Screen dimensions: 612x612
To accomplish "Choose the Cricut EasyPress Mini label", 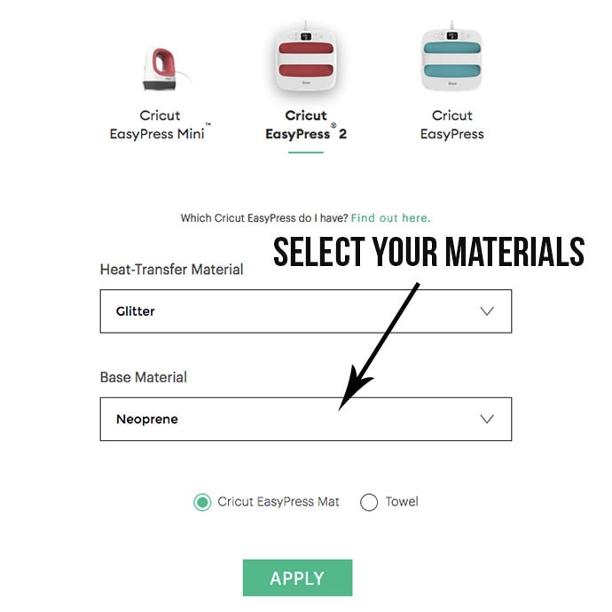I will click(160, 124).
